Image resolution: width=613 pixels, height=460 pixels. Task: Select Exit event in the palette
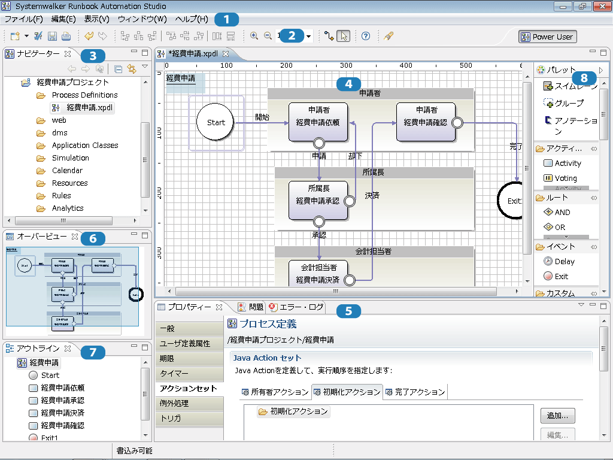coord(556,277)
